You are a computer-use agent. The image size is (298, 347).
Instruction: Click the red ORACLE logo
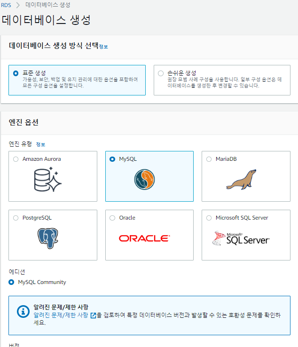(144, 238)
